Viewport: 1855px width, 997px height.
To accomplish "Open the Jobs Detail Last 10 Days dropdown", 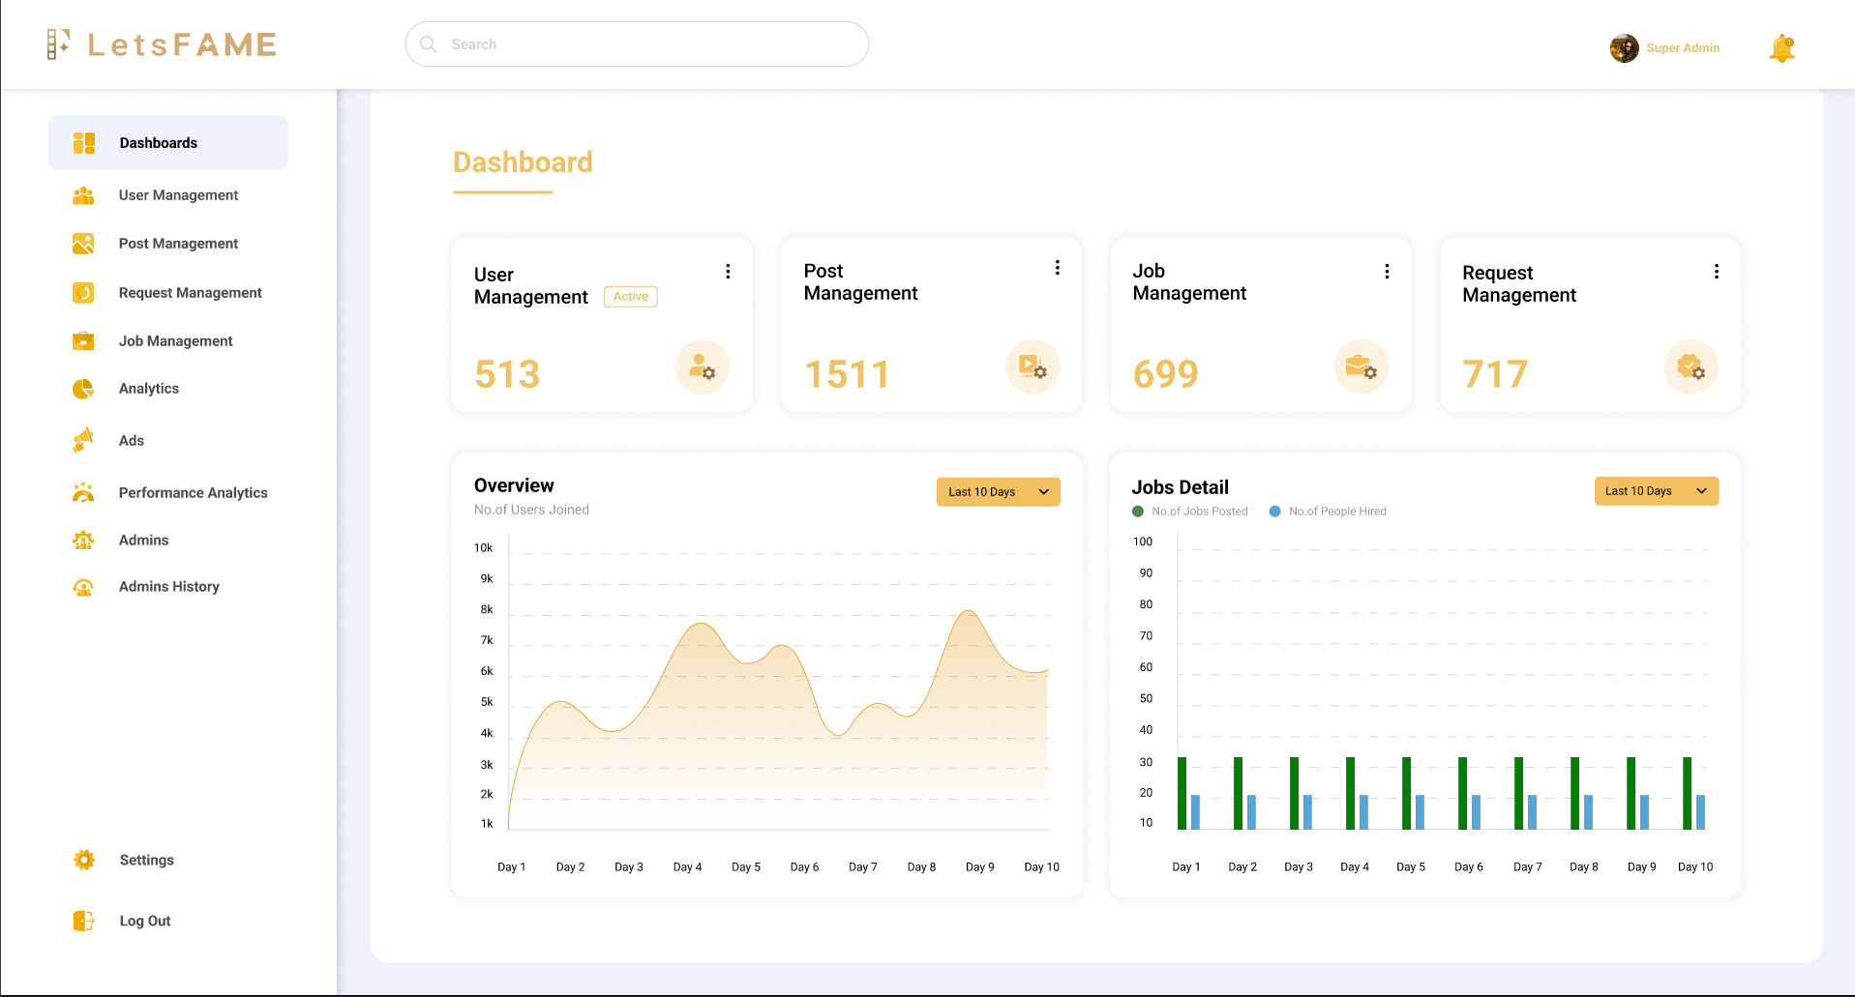I will pyautogui.click(x=1656, y=491).
